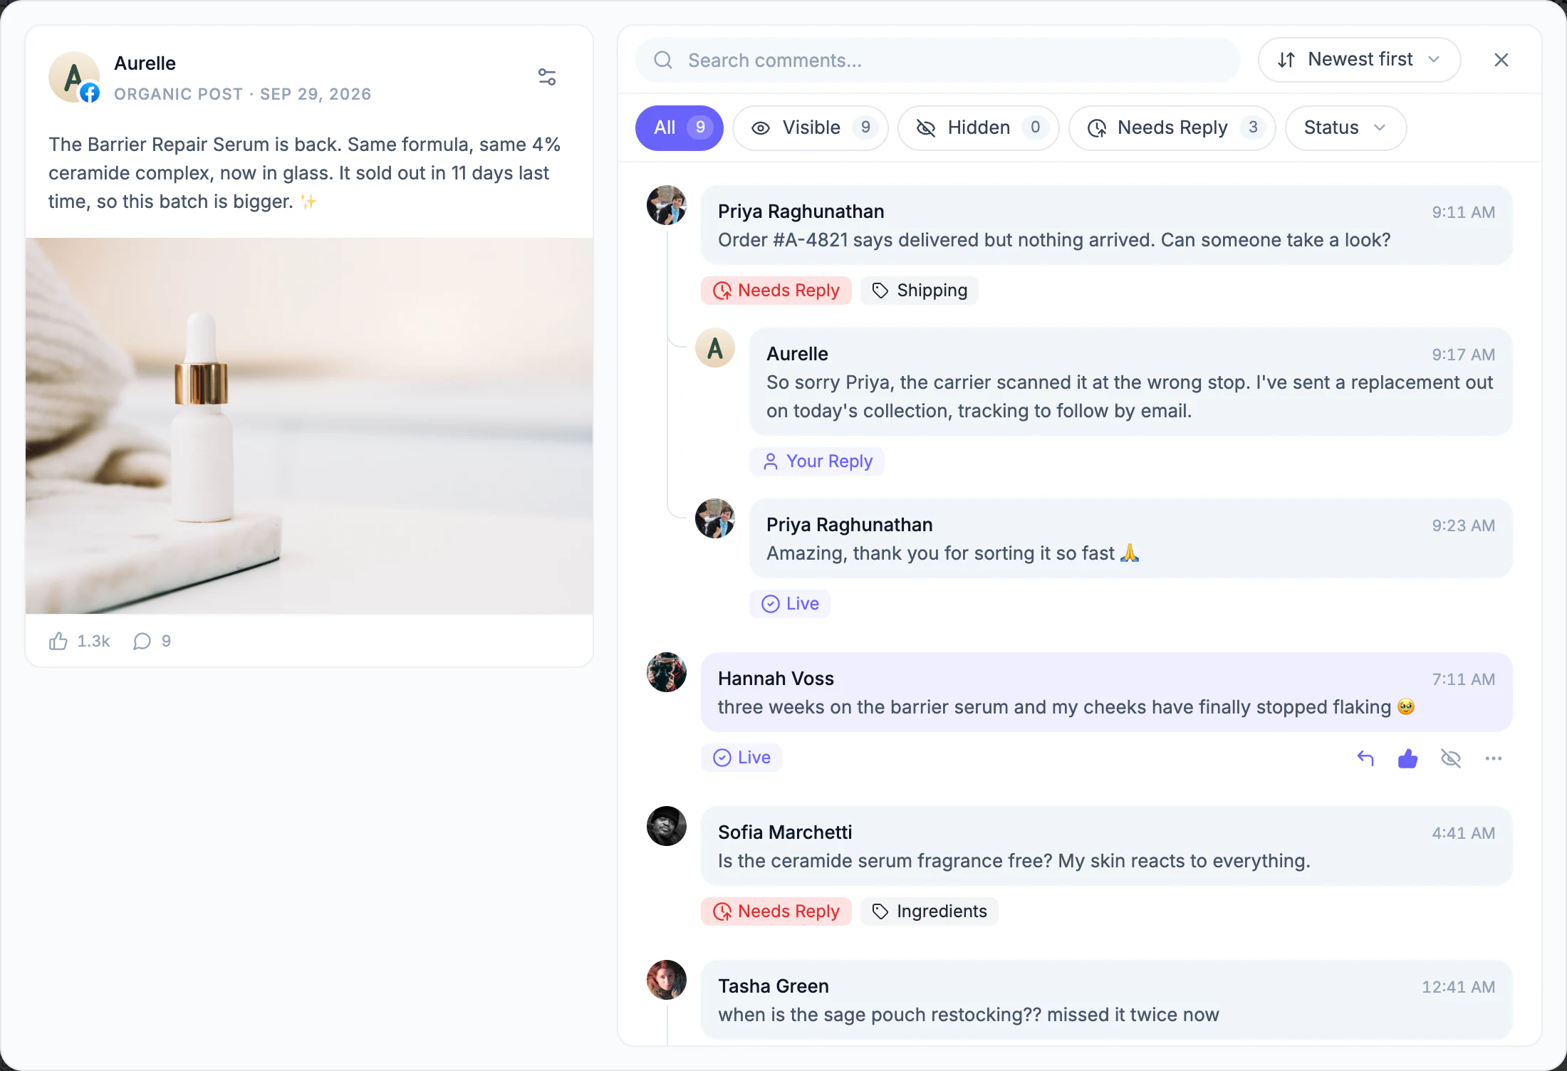The image size is (1567, 1071).
Task: Click Aurelle page avatar with Facebook badge
Action: tap(74, 77)
